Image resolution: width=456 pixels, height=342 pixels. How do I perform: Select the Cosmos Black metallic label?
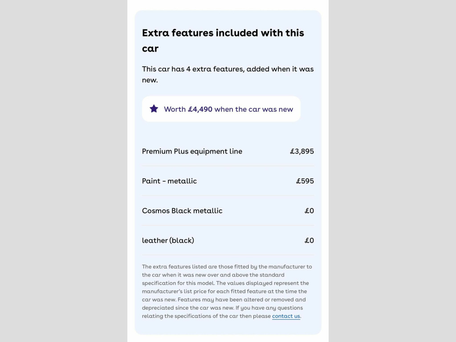[x=182, y=211]
